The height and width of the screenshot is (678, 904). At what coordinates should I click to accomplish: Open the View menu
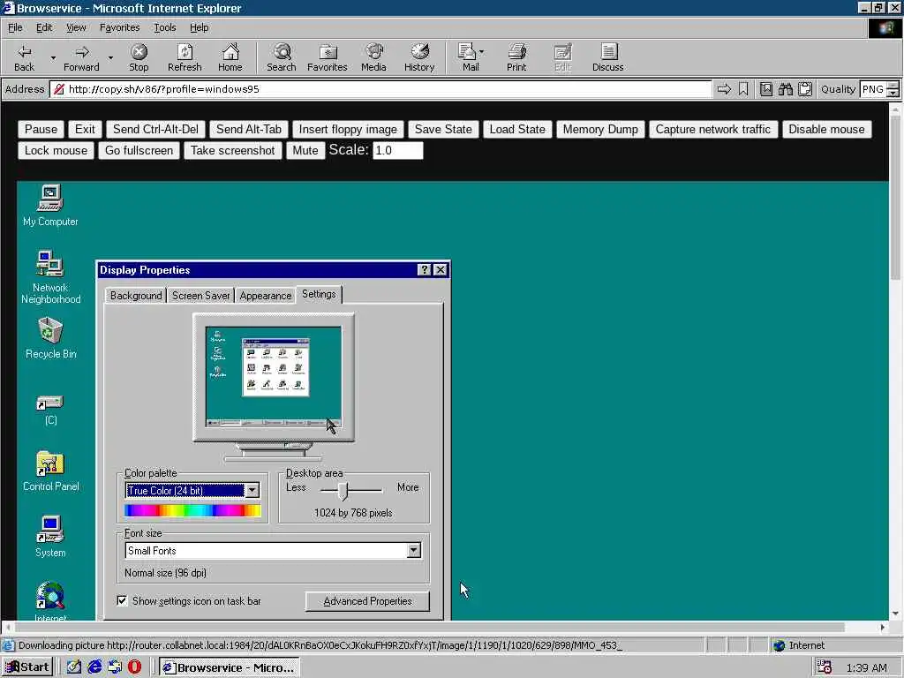point(76,27)
